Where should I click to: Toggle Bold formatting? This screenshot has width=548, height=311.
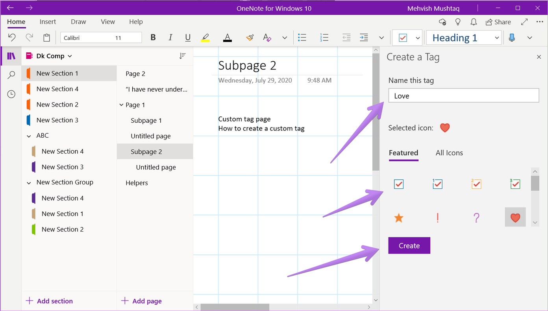[153, 37]
